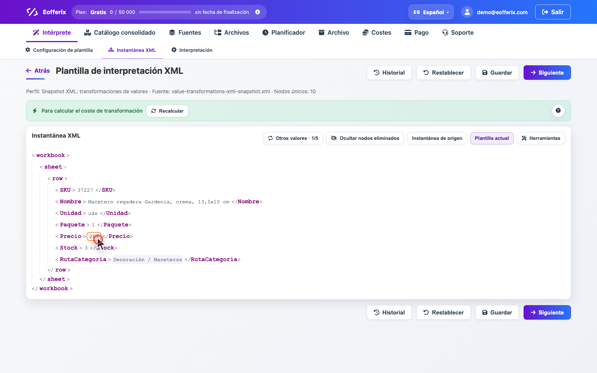Viewport: 597px width, 373px height.
Task: Click the closing row tag
Action: [x=59, y=270]
